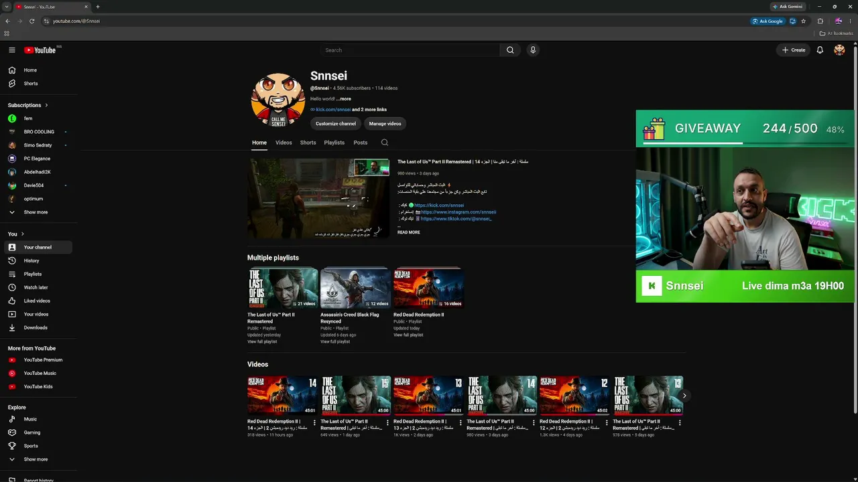Open the Davie504 subscription
Viewport: 858px width, 482px height.
click(x=38, y=185)
